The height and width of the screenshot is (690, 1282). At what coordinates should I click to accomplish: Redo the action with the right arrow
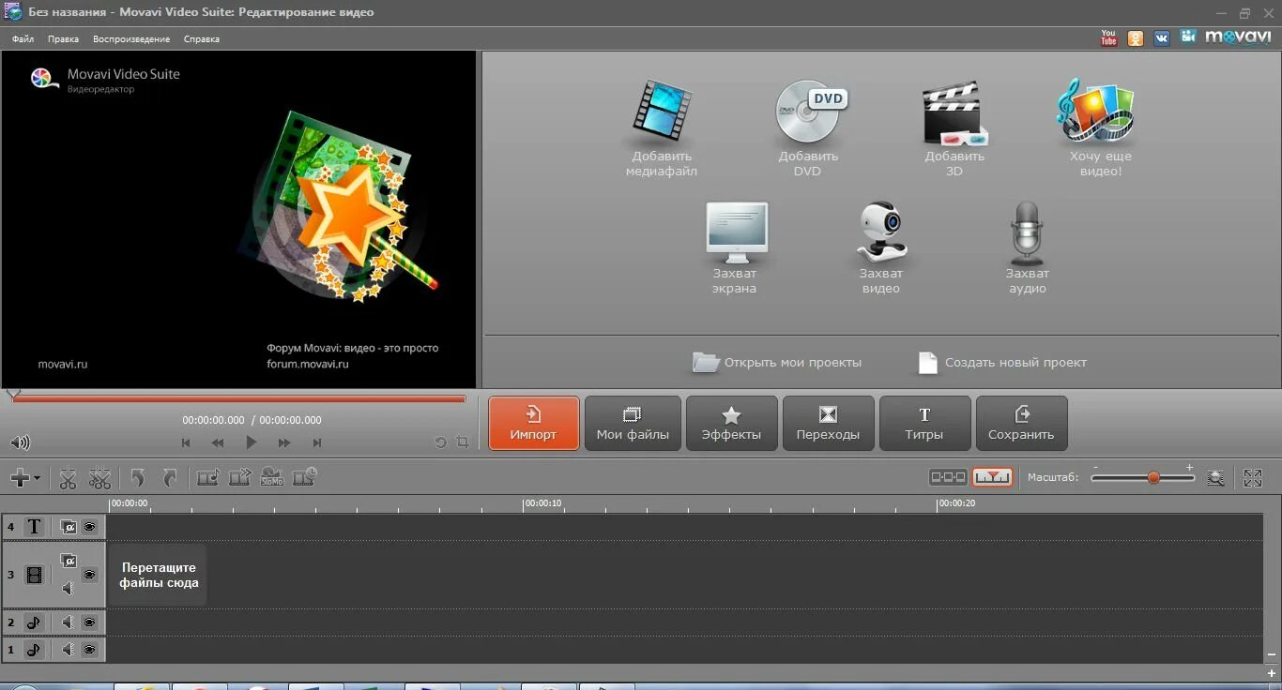[x=170, y=478]
